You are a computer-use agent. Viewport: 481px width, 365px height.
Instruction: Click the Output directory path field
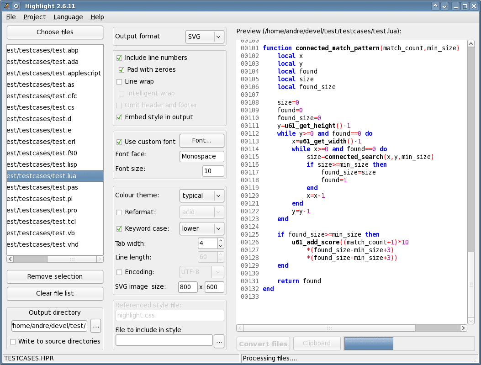pyautogui.click(x=49, y=326)
